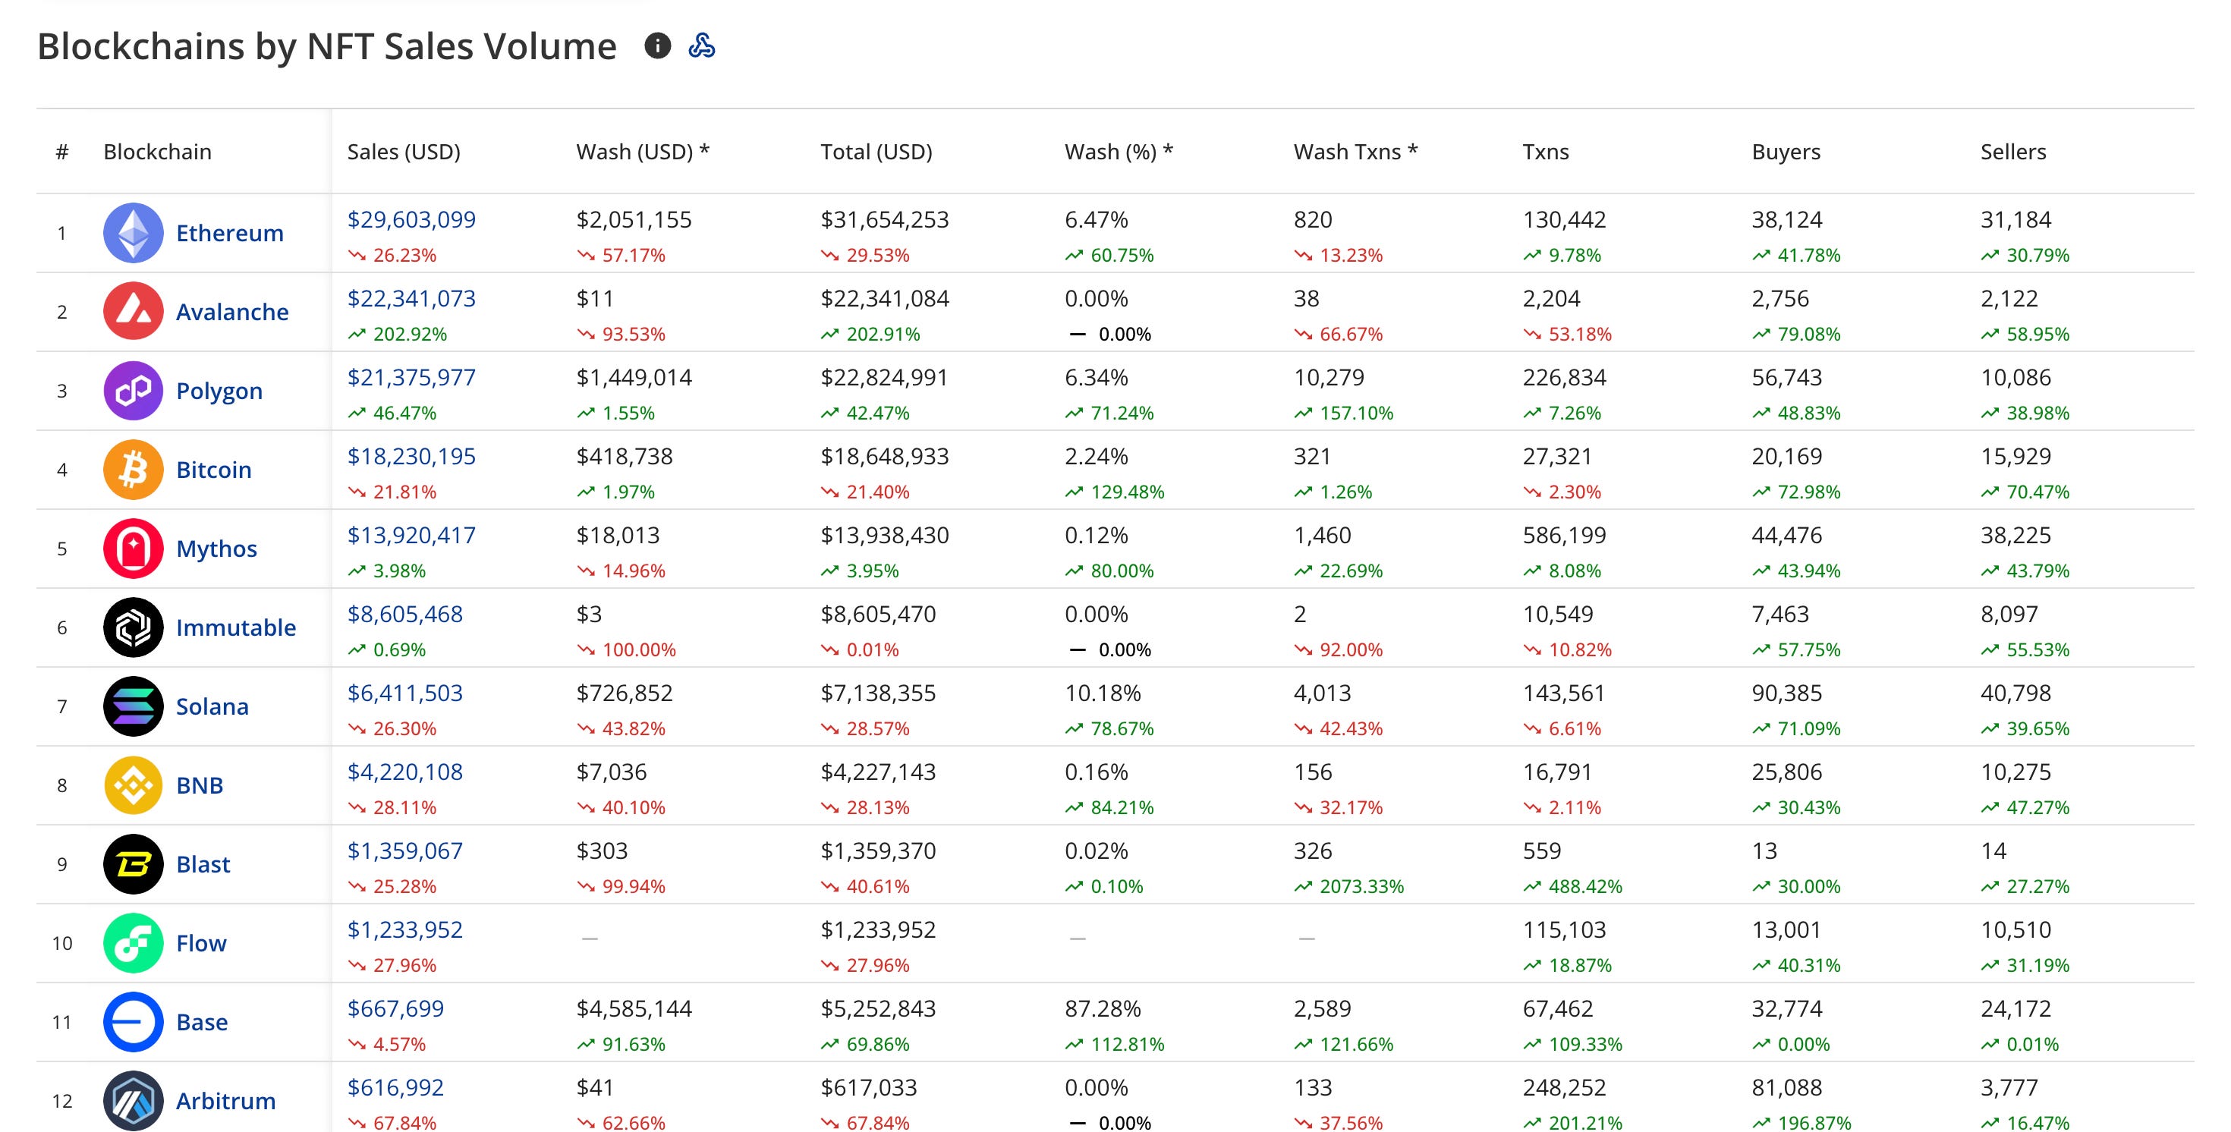Sort by Sales (USD) column header
The height and width of the screenshot is (1132, 2231).
tap(404, 152)
